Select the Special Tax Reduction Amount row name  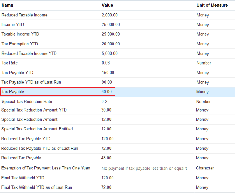pyautogui.click(x=29, y=119)
